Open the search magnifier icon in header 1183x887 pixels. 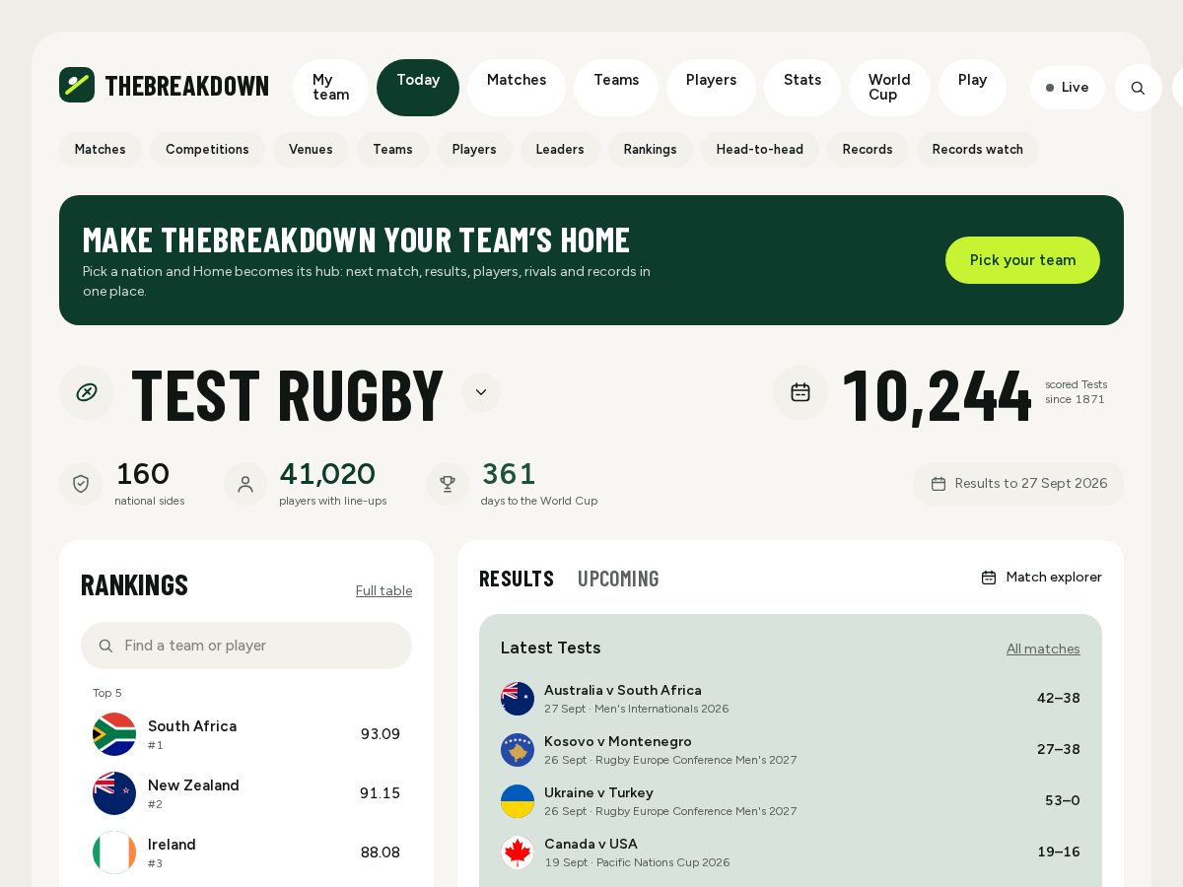[x=1139, y=88]
